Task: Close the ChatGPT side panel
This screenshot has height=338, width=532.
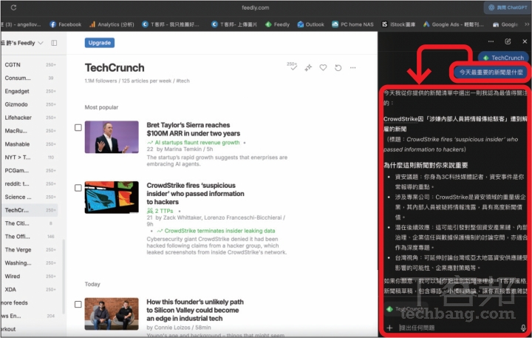Action: pyautogui.click(x=525, y=41)
